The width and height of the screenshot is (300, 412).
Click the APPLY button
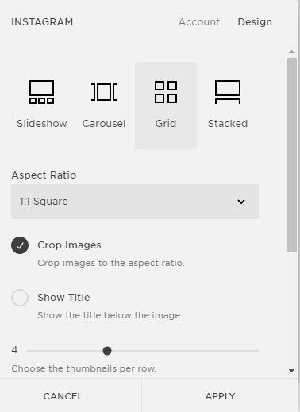221,396
